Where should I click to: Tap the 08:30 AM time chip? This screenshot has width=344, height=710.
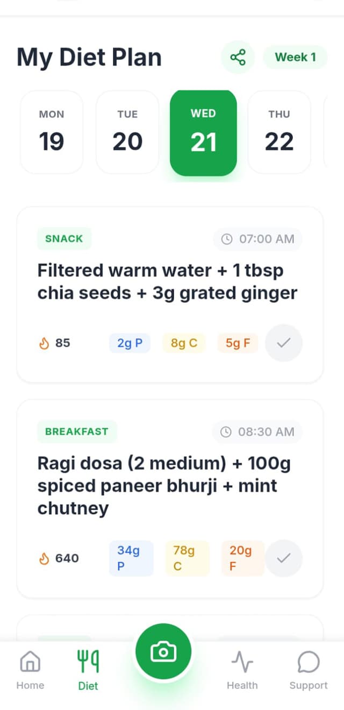click(257, 431)
